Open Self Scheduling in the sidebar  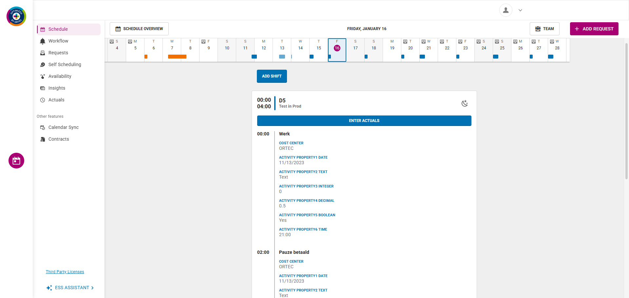click(69, 64)
